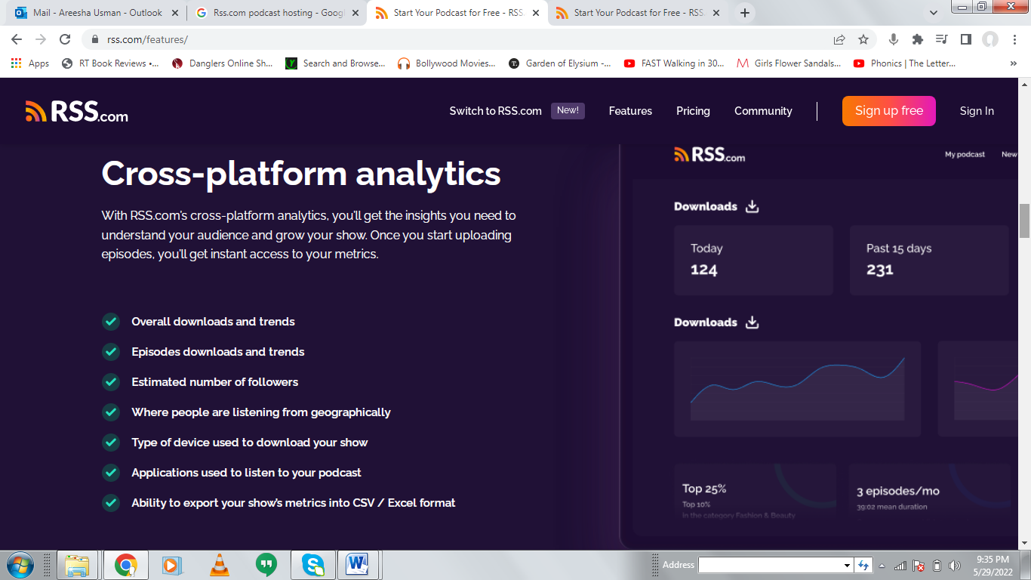Screen dimensions: 1031x580
Task: Open VLC media player from the taskbar
Action: pos(219,565)
